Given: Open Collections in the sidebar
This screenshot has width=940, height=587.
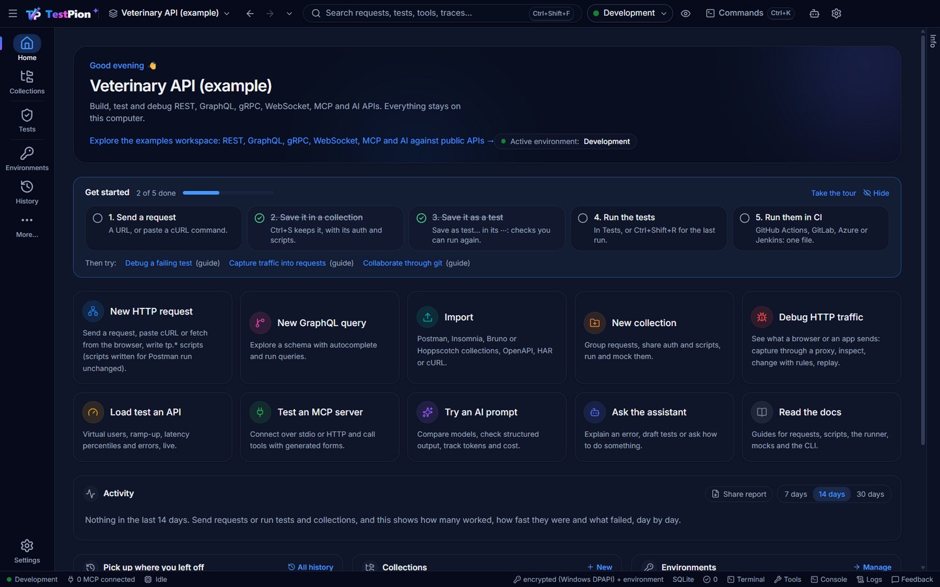Looking at the screenshot, I should tap(27, 82).
